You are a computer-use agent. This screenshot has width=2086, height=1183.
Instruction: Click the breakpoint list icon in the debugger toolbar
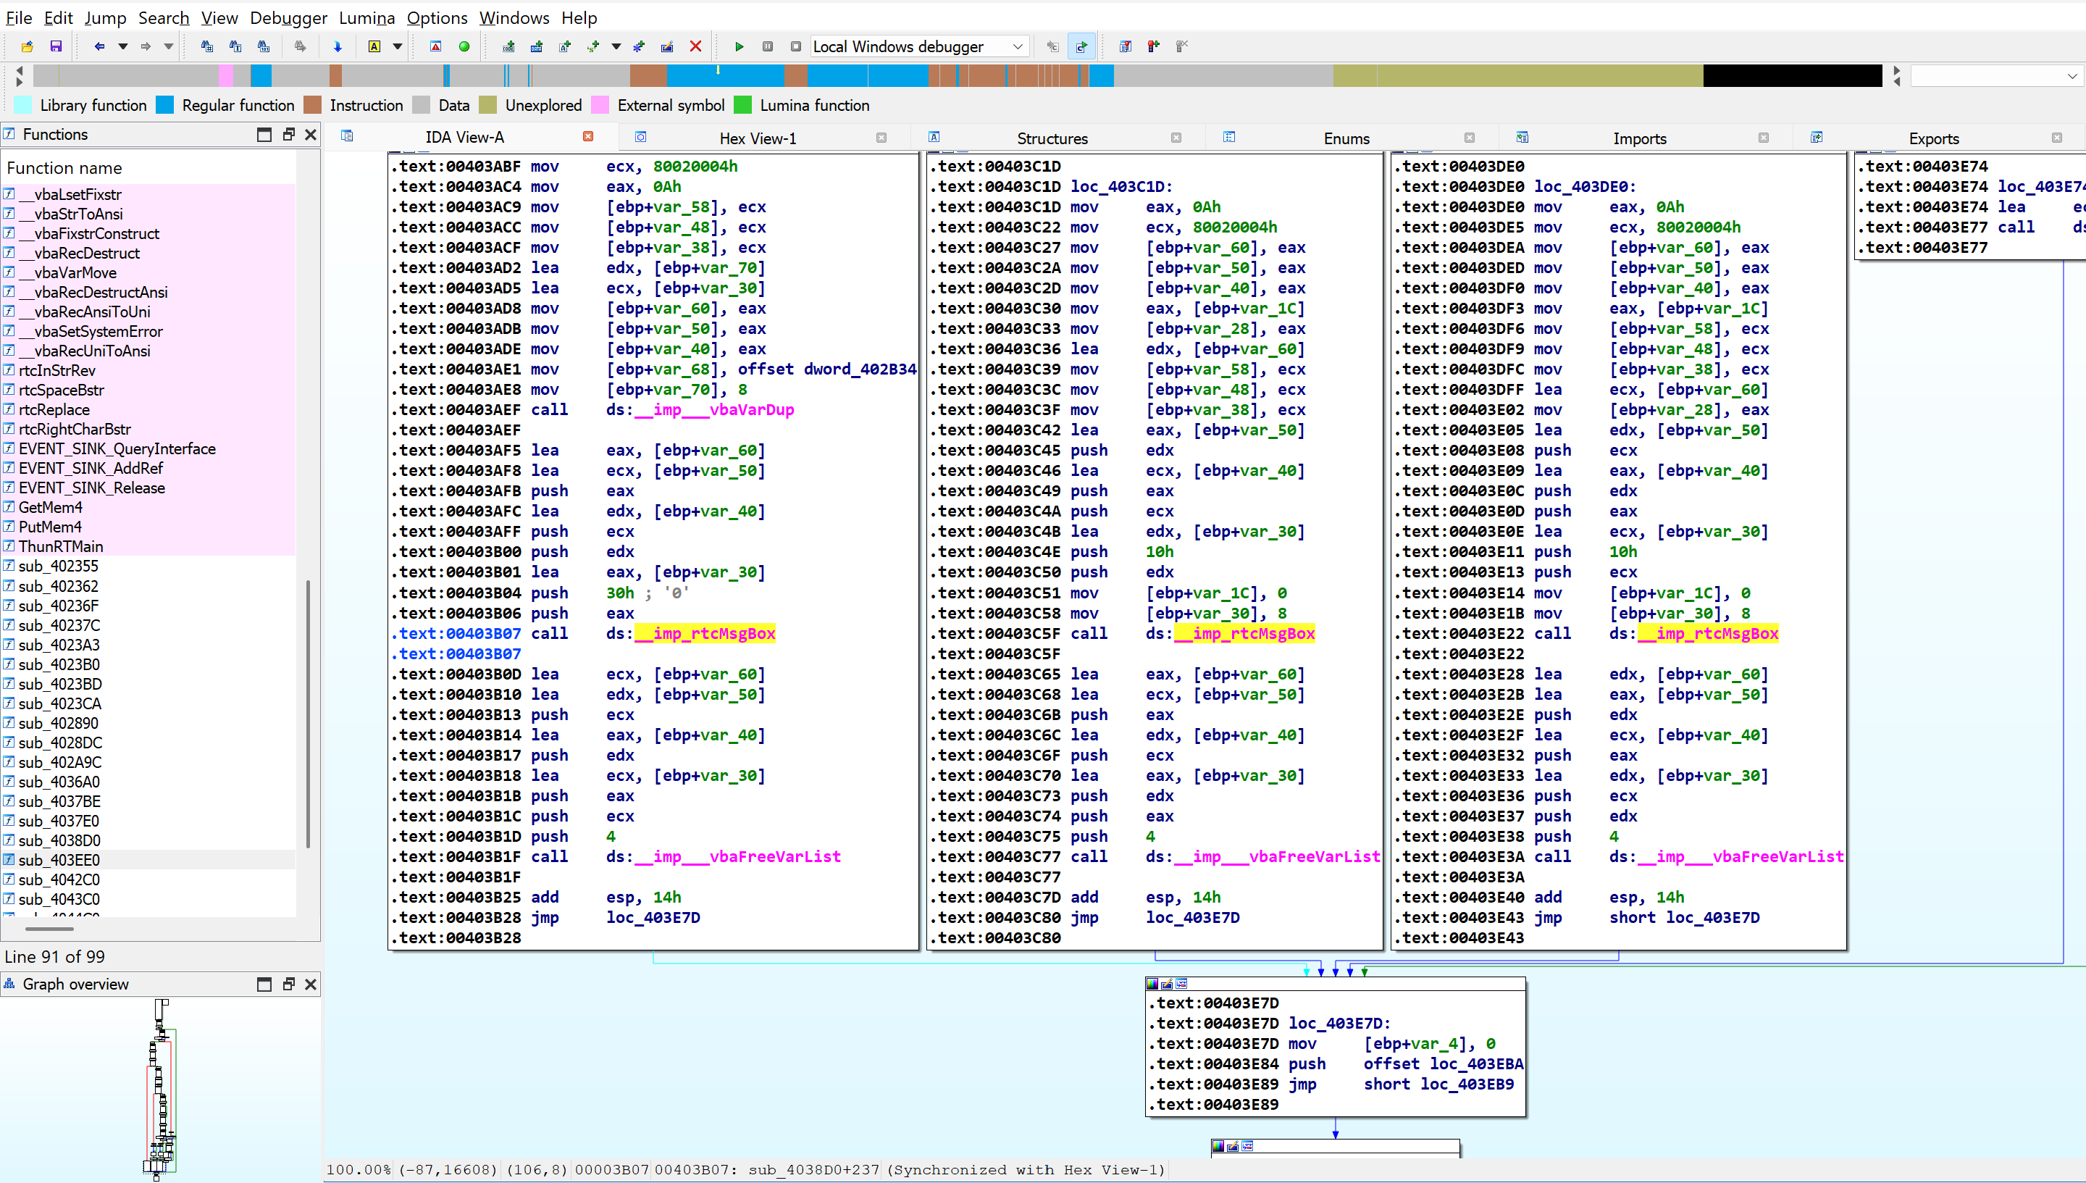point(1125,46)
